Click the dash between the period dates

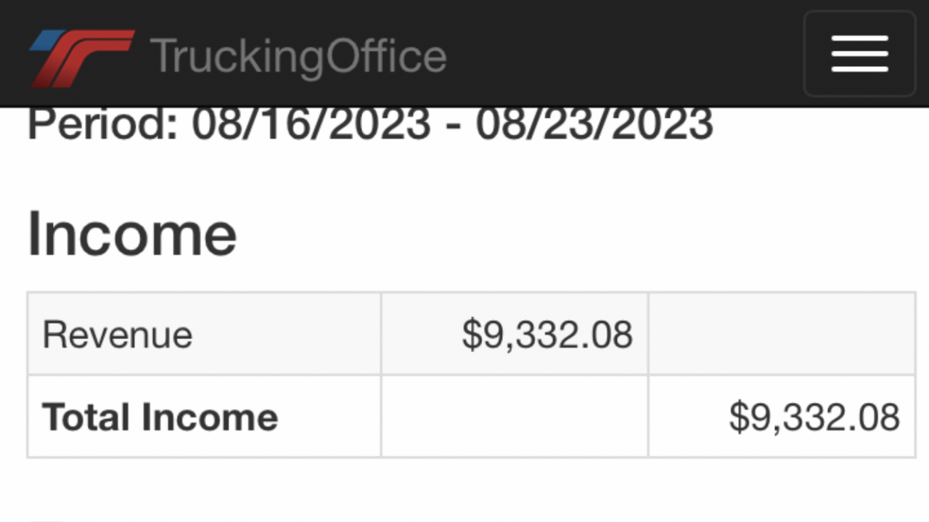(x=453, y=126)
